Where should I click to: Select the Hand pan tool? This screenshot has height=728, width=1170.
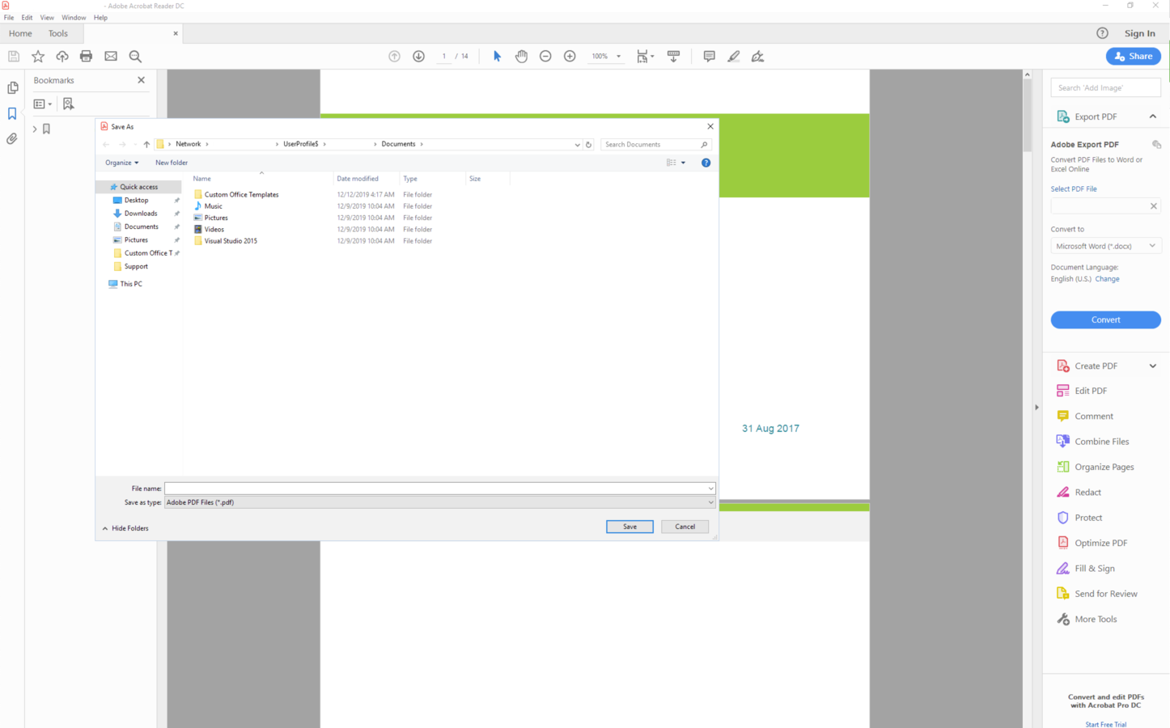[521, 56]
